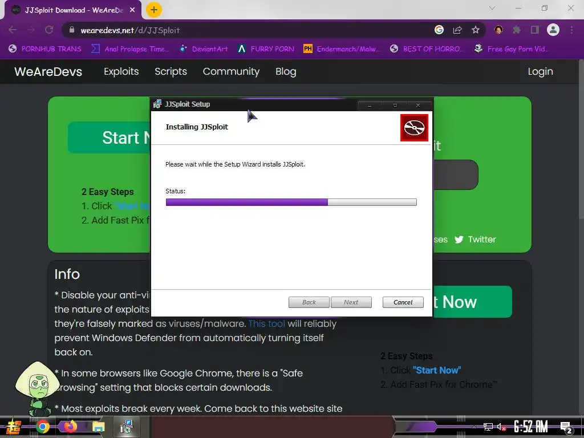
Task: Open the Chrome three-dot menu
Action: (x=571, y=30)
